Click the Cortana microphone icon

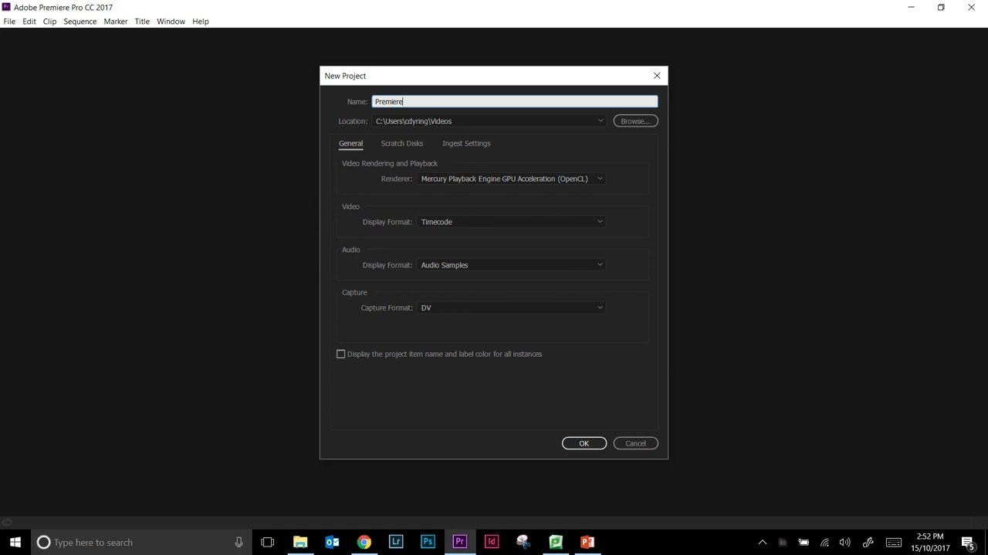point(239,542)
